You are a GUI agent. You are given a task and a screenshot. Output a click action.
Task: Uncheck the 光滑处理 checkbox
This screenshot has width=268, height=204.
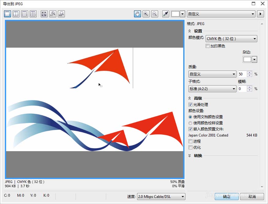click(x=190, y=104)
